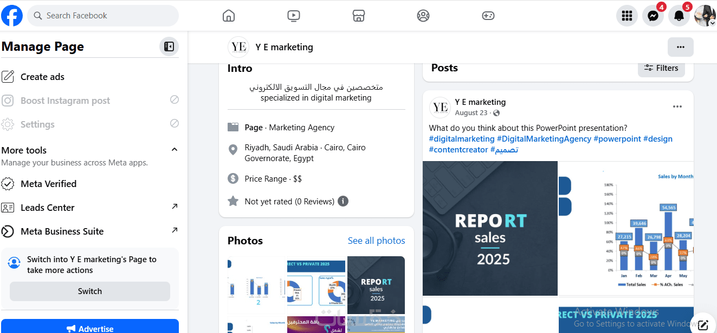Open the posts Filters button

[x=661, y=68]
